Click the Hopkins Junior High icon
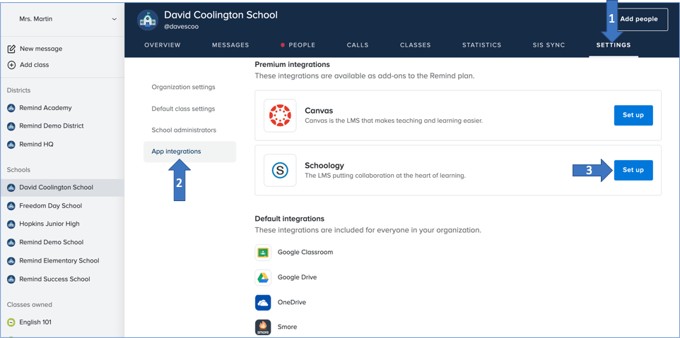 [11, 224]
